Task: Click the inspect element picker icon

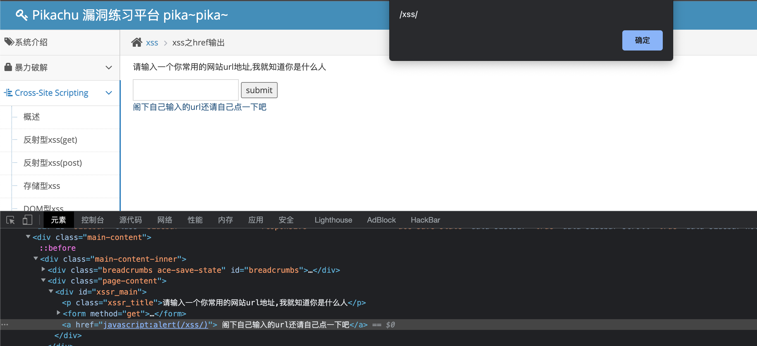Action: 10,220
